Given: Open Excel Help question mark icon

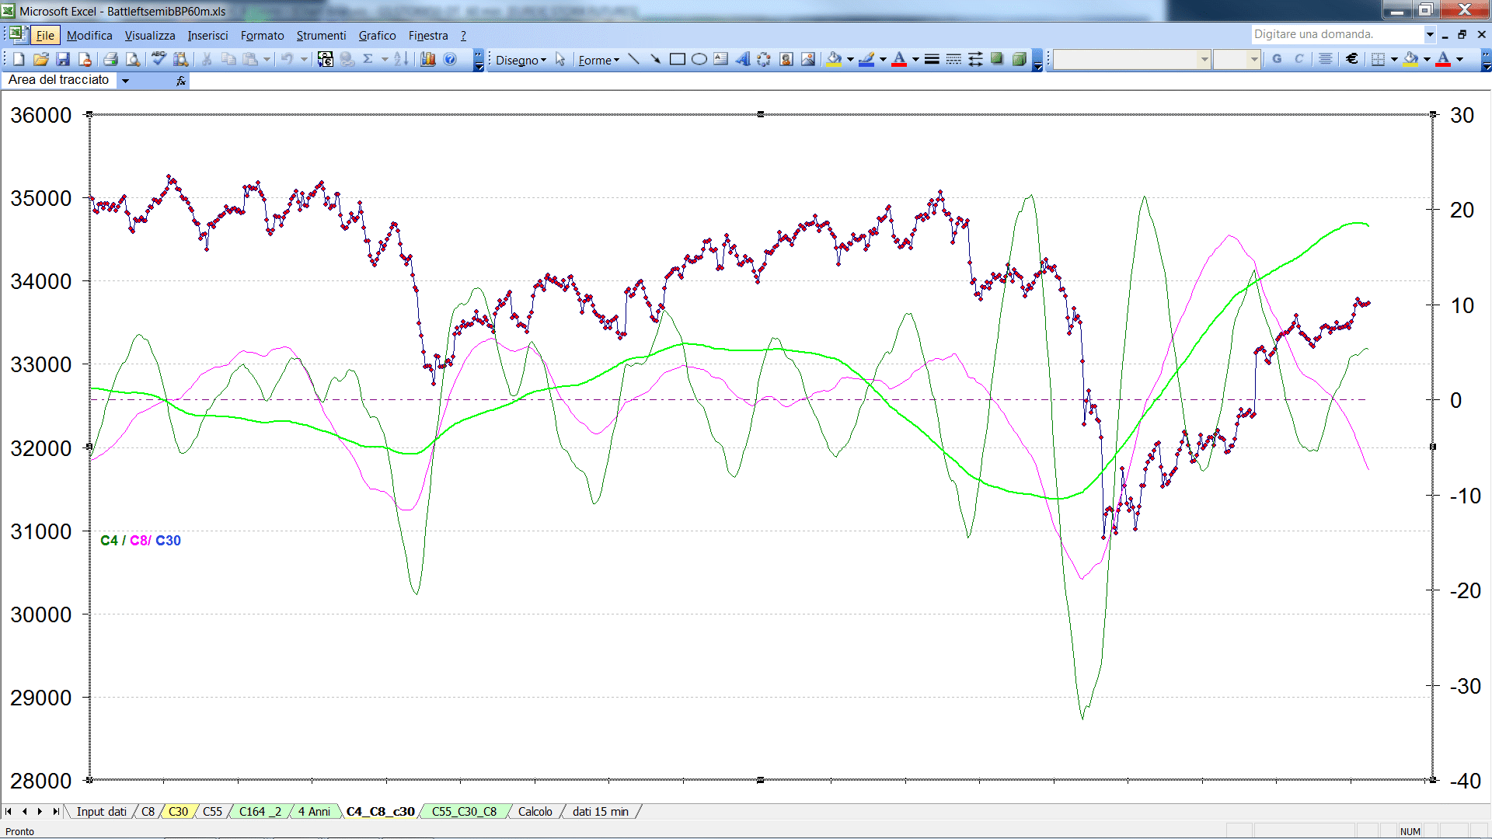Looking at the screenshot, I should pyautogui.click(x=450, y=59).
